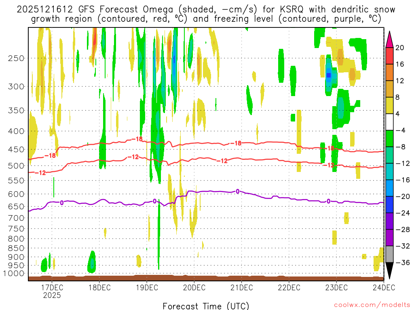Click the 500 pressure level label
Screen dimensions: 414x310
click(16, 166)
